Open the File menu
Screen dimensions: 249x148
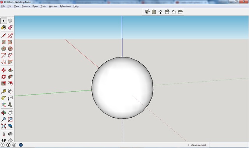point(3,6)
